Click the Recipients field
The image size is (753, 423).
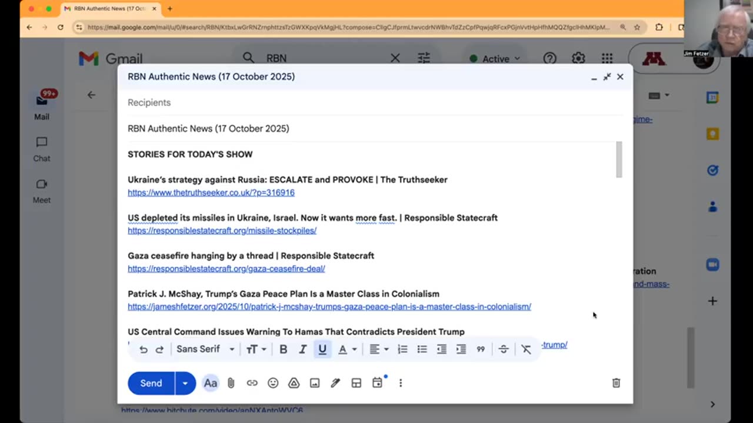375,102
